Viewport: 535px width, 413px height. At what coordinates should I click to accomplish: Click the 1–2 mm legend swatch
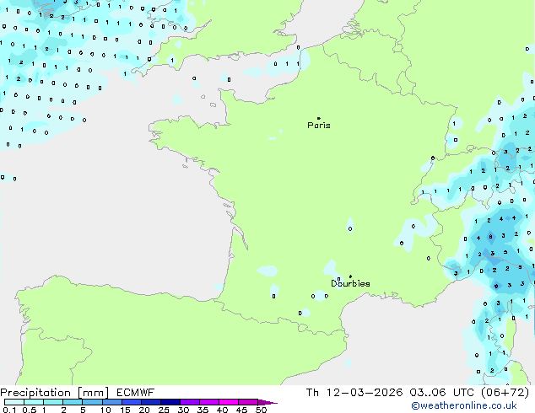[53, 402]
